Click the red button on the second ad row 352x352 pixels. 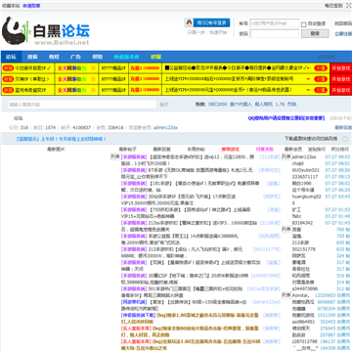pyautogui.click(x=341, y=79)
